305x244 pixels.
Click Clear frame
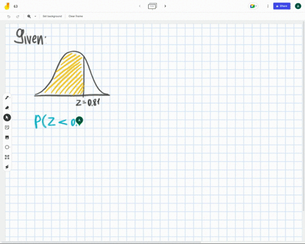pyautogui.click(x=76, y=17)
